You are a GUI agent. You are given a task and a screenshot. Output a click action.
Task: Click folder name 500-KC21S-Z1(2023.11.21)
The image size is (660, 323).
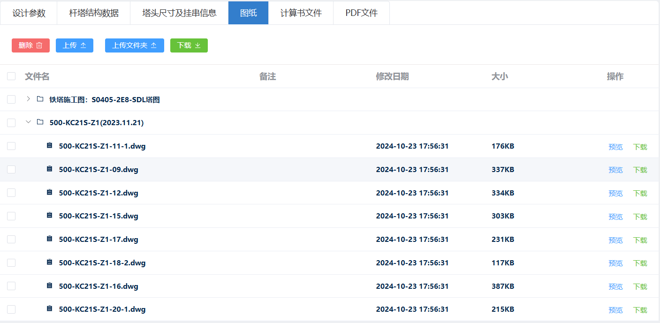click(x=97, y=123)
